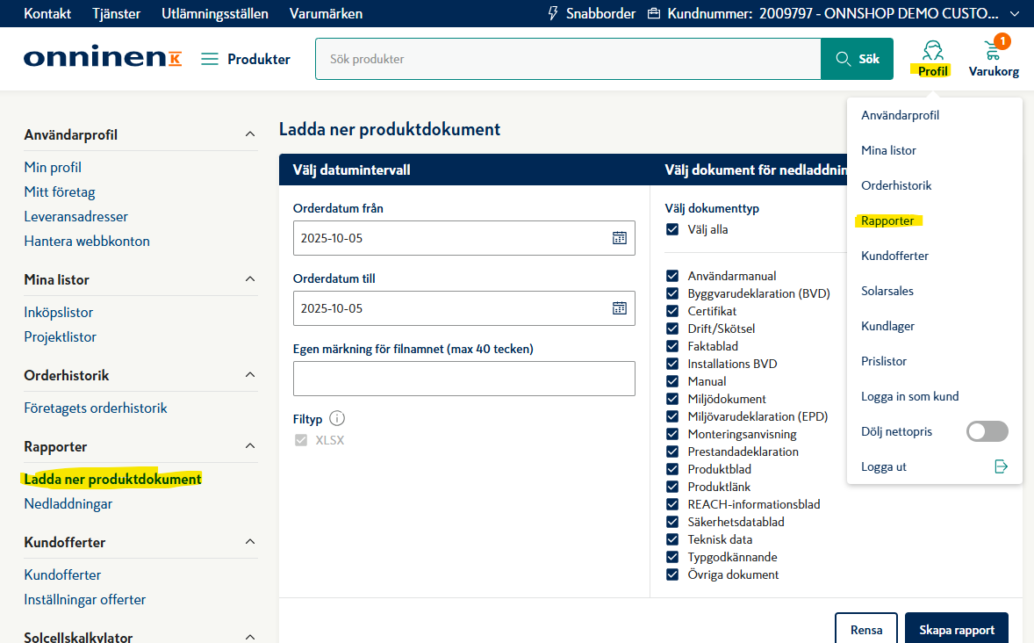Collapse the Kundofferter sidebar section

click(x=250, y=542)
